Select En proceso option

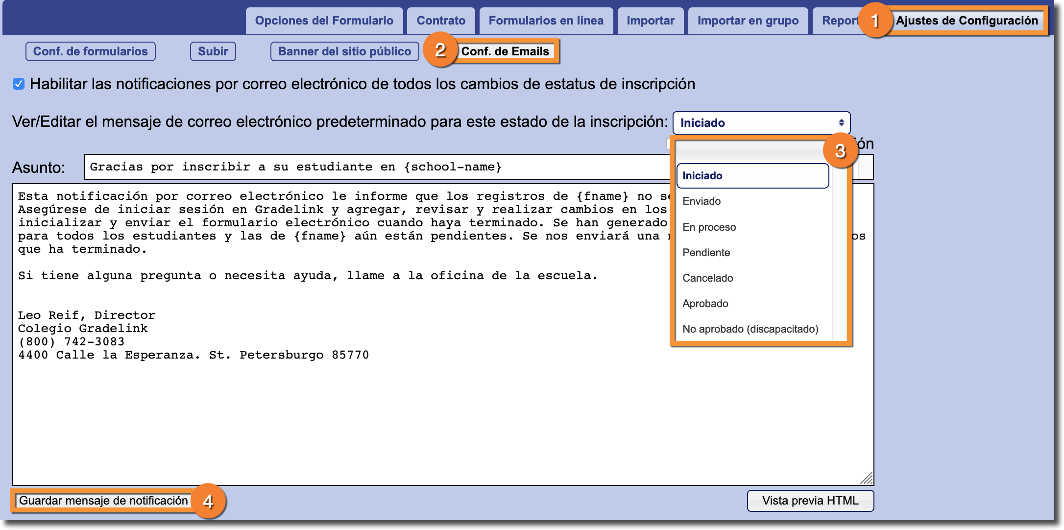(709, 227)
